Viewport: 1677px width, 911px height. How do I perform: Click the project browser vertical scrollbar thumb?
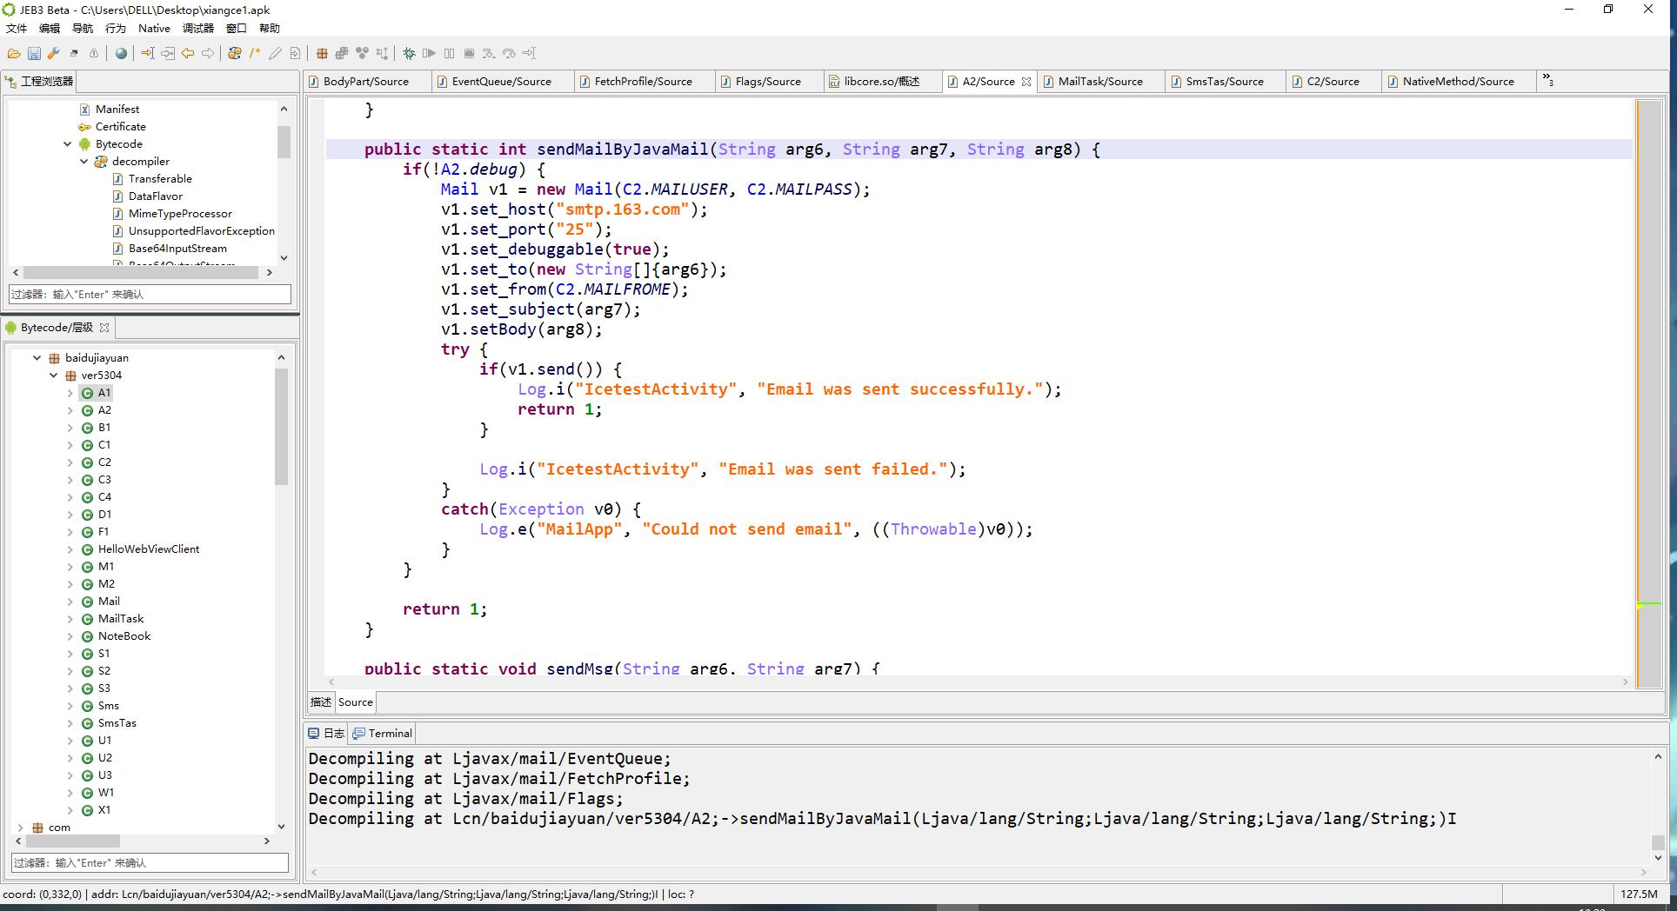[x=284, y=142]
